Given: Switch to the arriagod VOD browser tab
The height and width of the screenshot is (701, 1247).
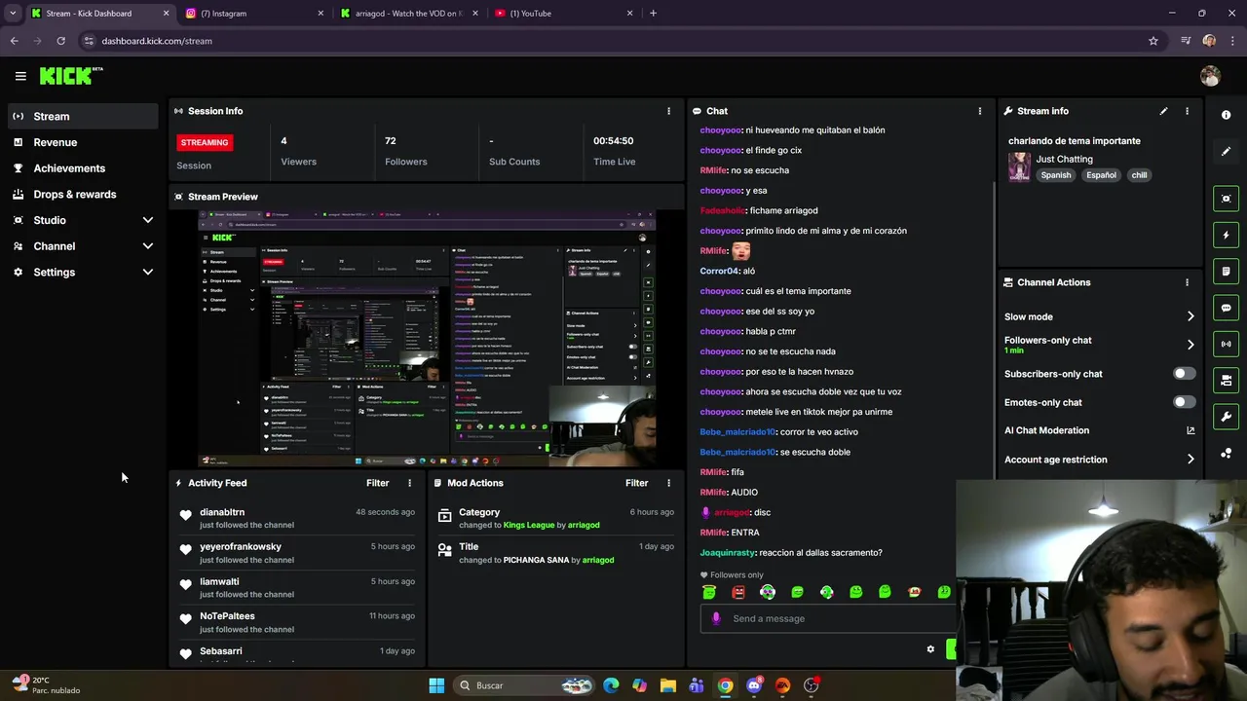Looking at the screenshot, I should click(x=409, y=14).
